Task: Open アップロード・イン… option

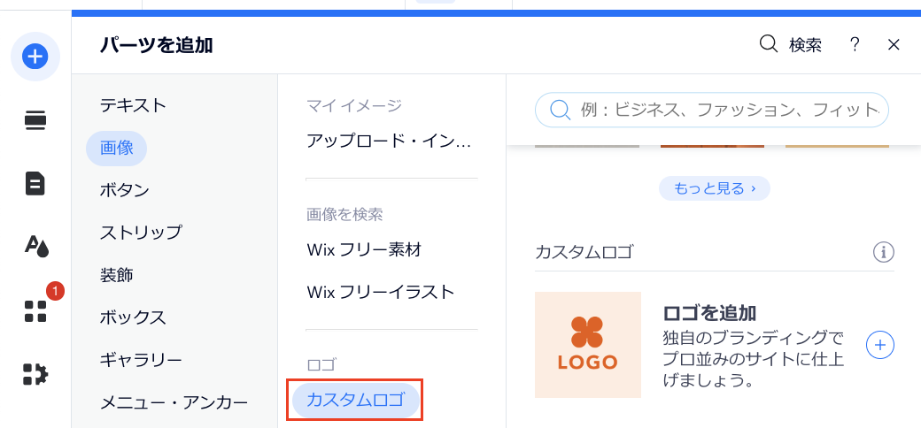Action: [389, 141]
